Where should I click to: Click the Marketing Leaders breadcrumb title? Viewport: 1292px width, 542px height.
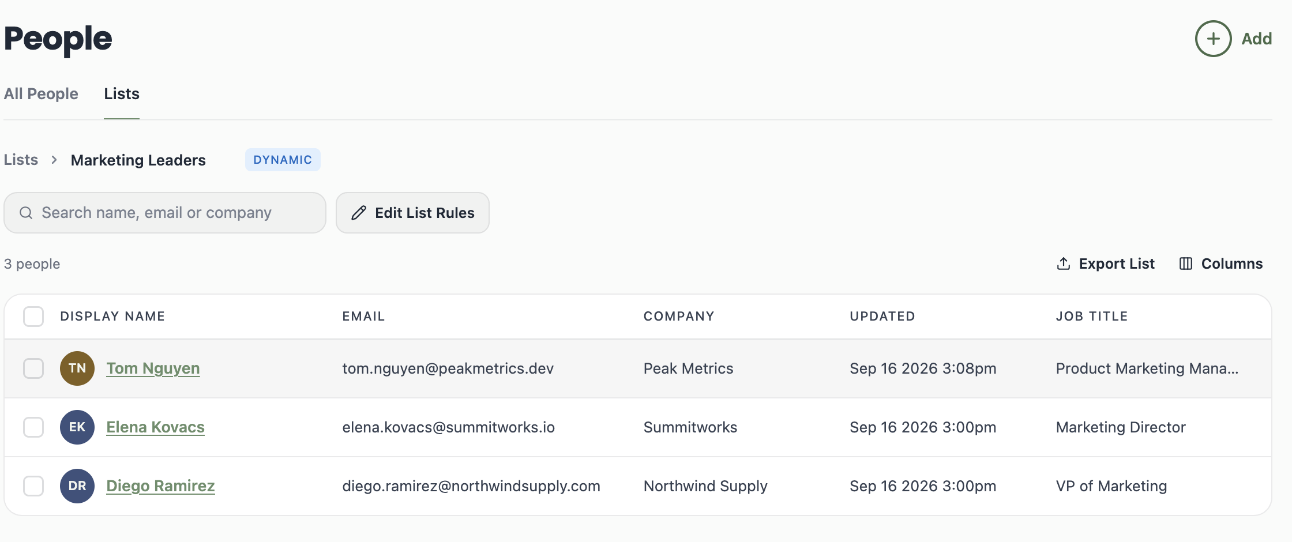[138, 160]
